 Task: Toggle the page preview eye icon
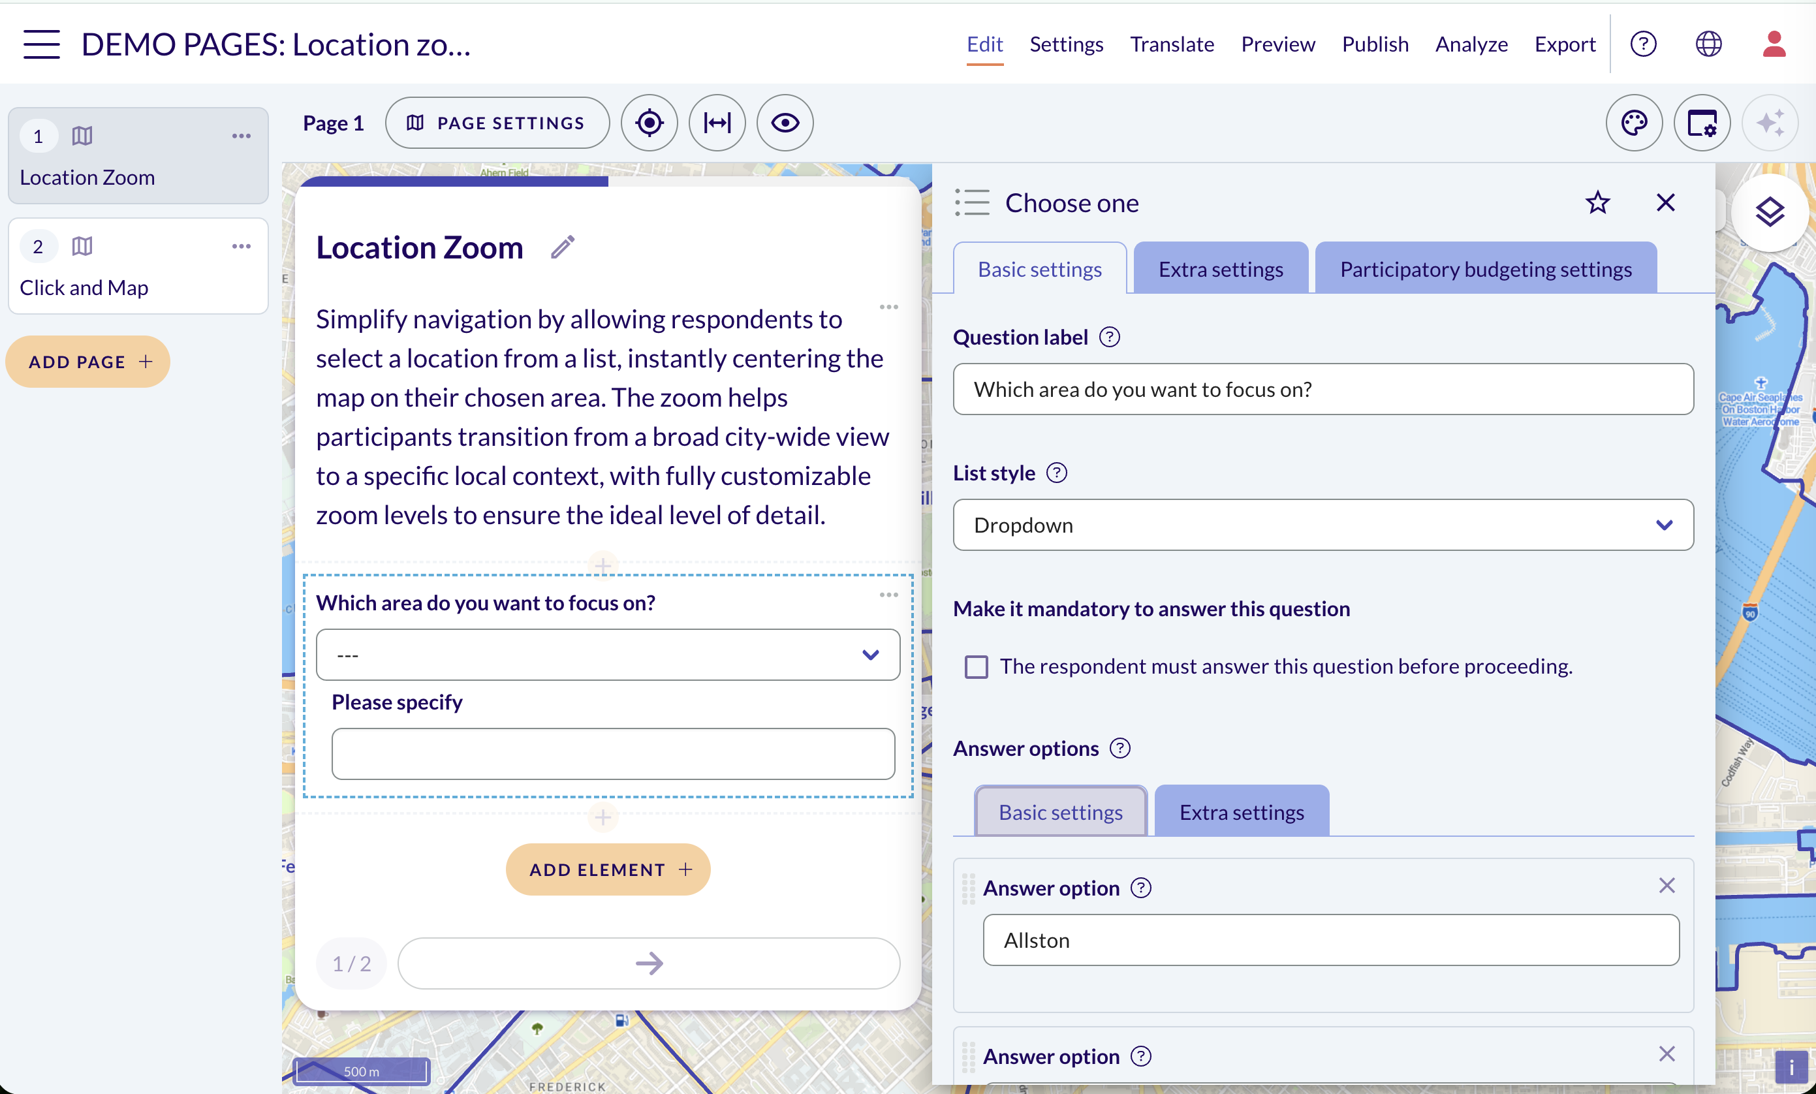[785, 122]
